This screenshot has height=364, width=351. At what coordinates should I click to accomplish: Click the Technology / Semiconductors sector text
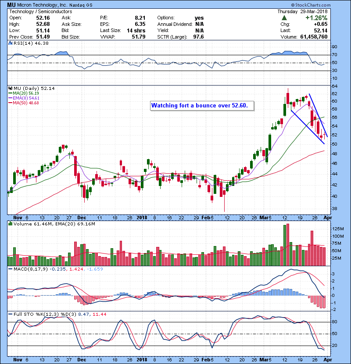[41, 11]
